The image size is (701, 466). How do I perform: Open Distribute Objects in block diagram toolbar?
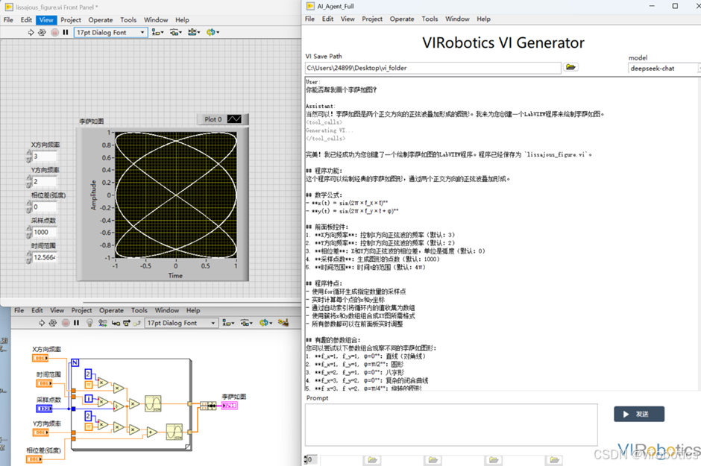point(246,323)
